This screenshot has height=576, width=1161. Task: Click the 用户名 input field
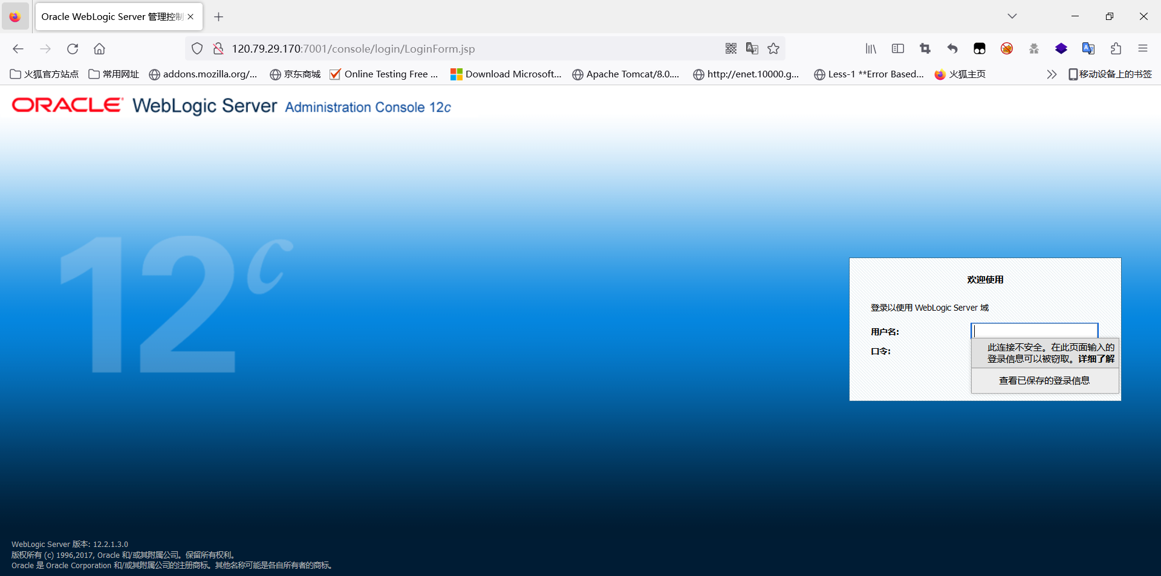point(1034,331)
